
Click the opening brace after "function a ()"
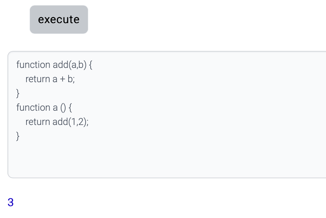point(70,108)
